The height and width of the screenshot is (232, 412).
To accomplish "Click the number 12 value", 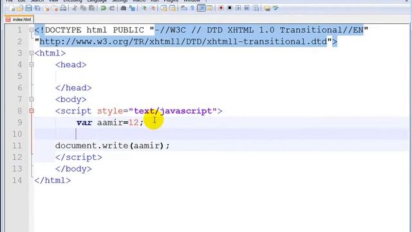I will (133, 122).
